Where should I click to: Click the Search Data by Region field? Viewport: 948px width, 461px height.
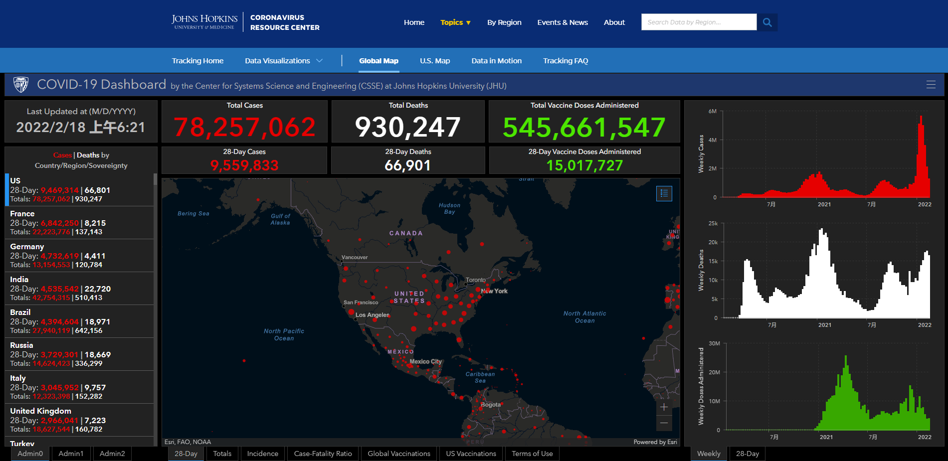698,22
